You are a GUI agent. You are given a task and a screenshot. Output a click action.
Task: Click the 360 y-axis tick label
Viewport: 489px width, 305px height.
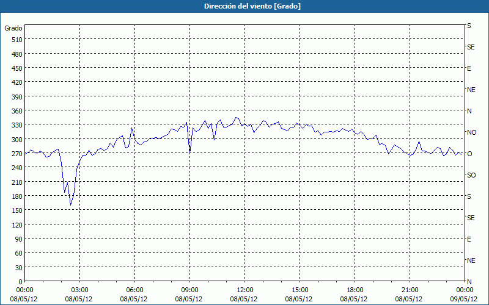point(17,111)
